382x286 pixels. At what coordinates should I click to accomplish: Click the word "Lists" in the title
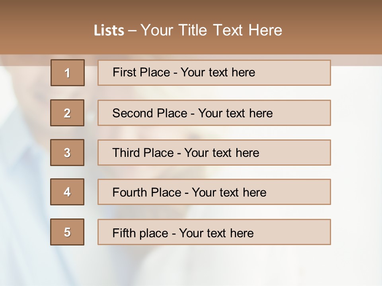109,31
